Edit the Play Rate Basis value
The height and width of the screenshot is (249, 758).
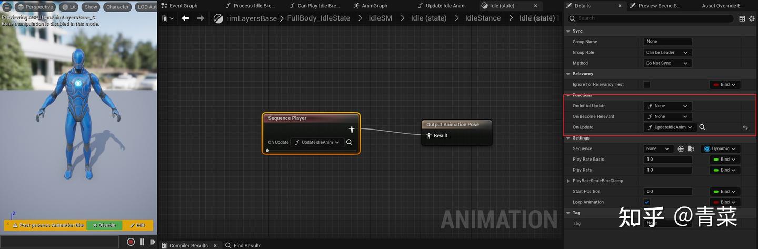[668, 159]
